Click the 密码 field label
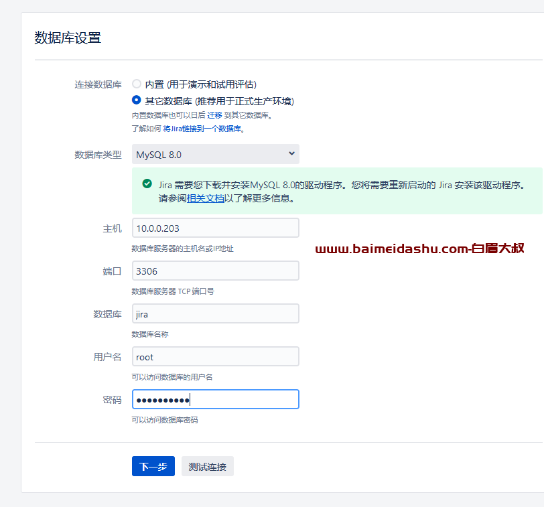Viewport: 544px width, 507px height. 113,401
